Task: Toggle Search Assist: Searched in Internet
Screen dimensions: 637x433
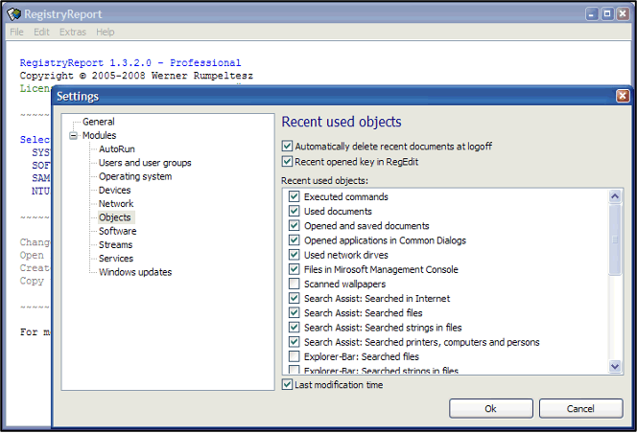Action: [295, 299]
